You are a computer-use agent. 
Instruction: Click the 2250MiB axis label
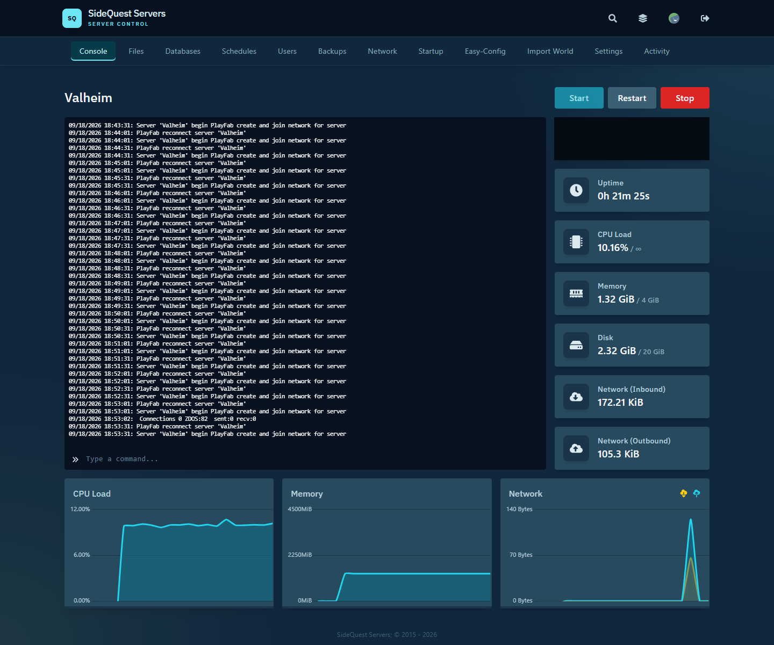click(x=300, y=555)
